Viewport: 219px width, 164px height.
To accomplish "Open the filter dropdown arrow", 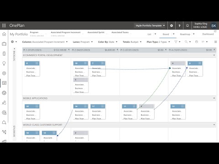I will point(179,42).
